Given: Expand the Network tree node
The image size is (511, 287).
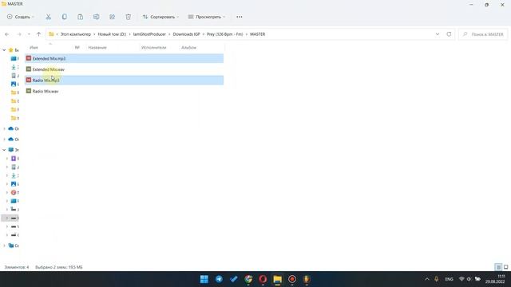Looking at the screenshot, I should click(x=4, y=246).
